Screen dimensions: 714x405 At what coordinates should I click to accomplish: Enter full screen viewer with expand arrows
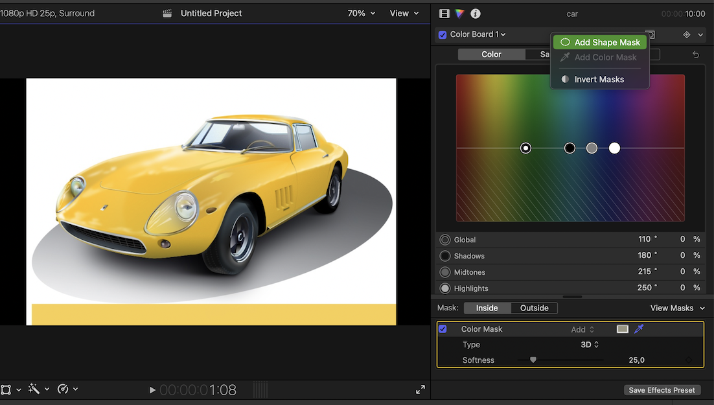pos(420,389)
